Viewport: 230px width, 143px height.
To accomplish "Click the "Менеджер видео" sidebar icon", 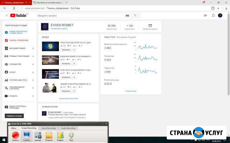I will pyautogui.click(x=6, y=48).
